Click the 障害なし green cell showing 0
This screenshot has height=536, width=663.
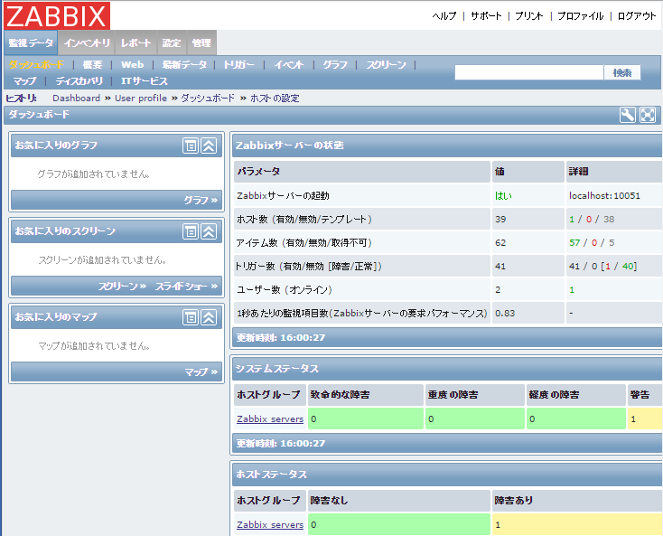(399, 524)
